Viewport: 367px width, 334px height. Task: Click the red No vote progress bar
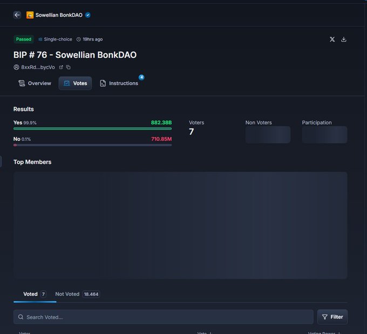pyautogui.click(x=92, y=145)
